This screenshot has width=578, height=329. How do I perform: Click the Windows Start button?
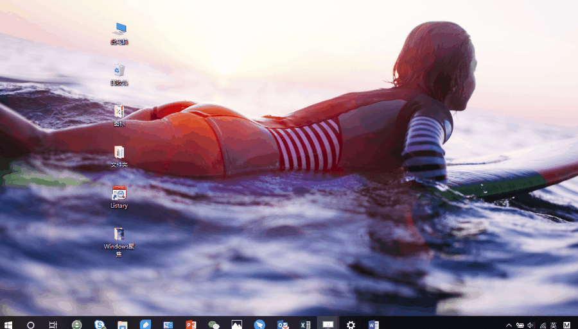[8, 325]
